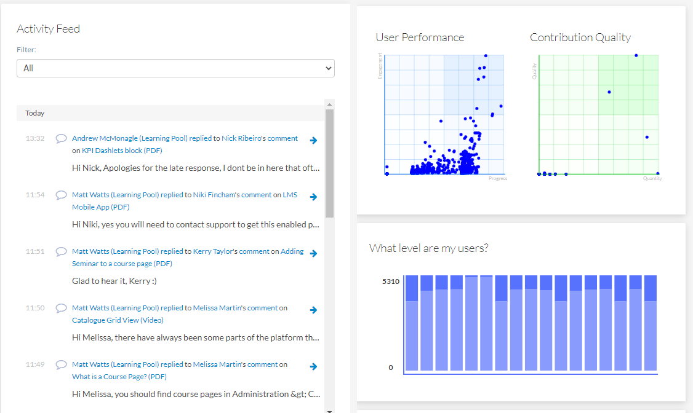Click the arrow icon on the 11:54 activity
Viewport: 693px width, 413px height.
[313, 197]
